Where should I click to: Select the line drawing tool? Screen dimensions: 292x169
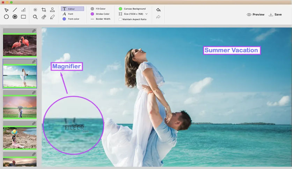pos(15,10)
